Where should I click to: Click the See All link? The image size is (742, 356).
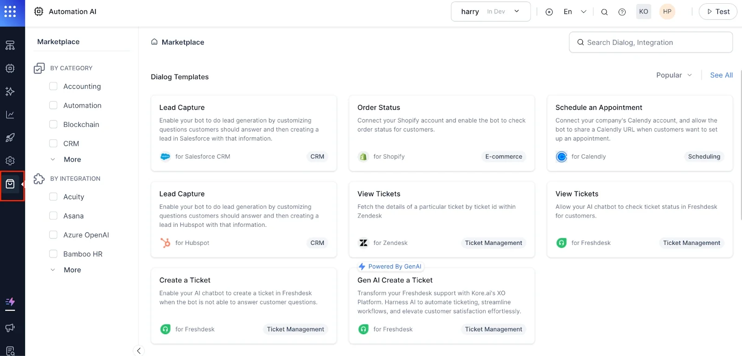721,75
